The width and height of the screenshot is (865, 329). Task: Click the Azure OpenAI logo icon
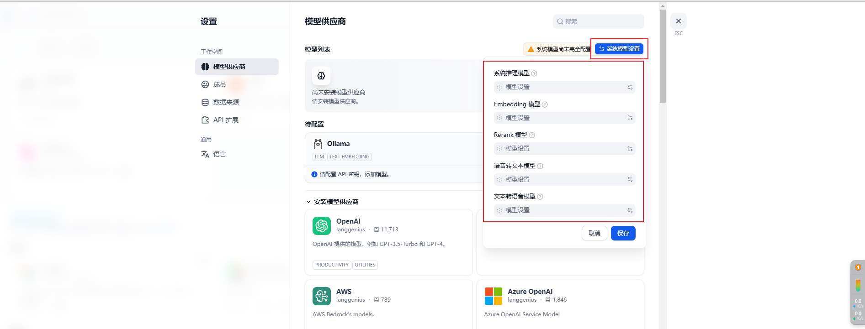494,296
